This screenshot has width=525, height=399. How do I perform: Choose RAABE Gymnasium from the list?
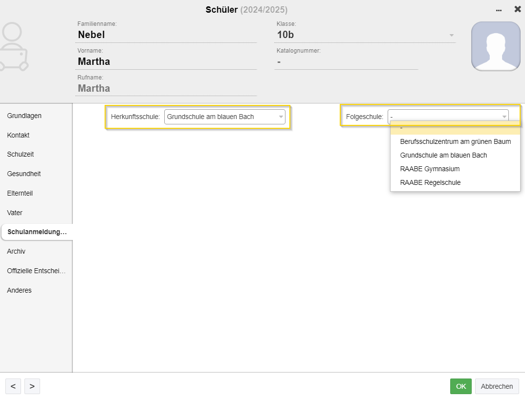pos(430,169)
